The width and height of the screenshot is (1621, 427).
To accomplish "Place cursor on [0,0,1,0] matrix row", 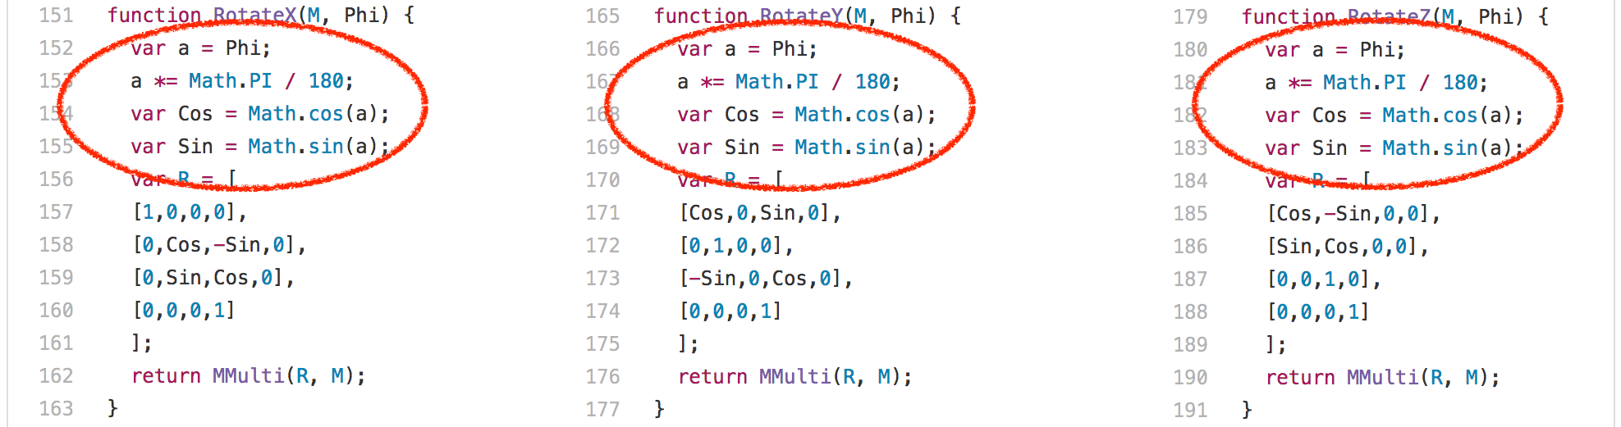I will point(1323,279).
